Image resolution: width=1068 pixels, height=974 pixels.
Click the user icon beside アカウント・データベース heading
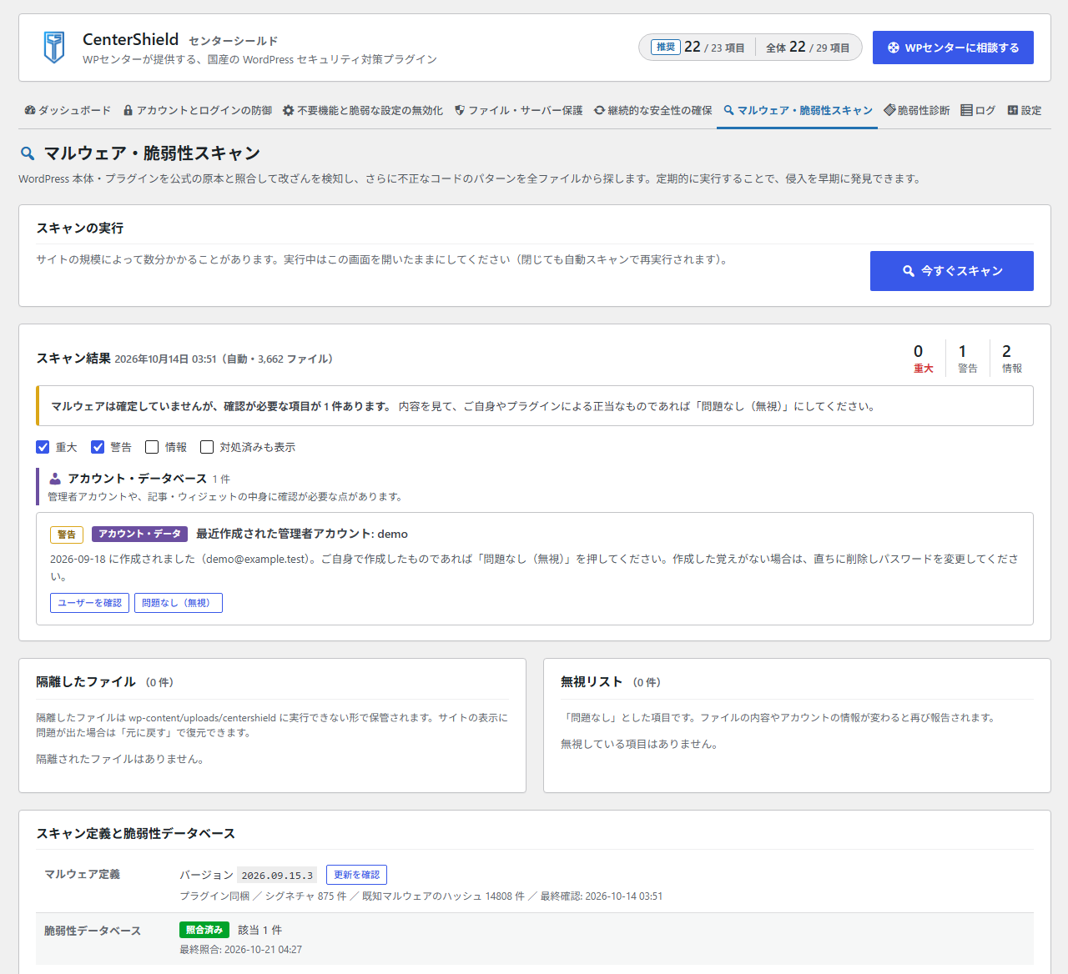click(55, 479)
